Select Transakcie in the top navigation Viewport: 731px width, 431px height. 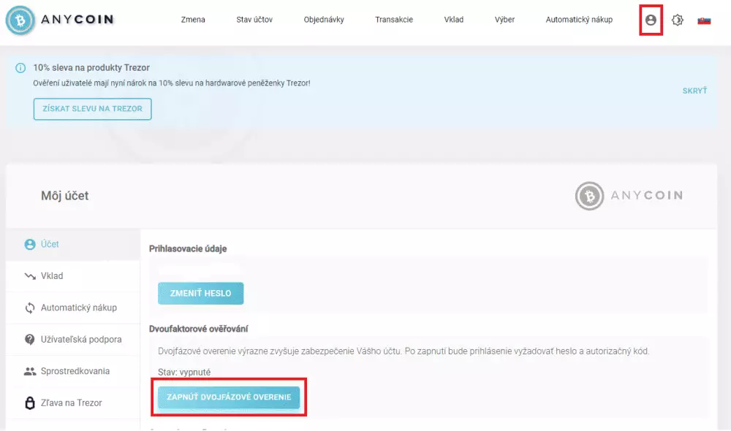394,20
